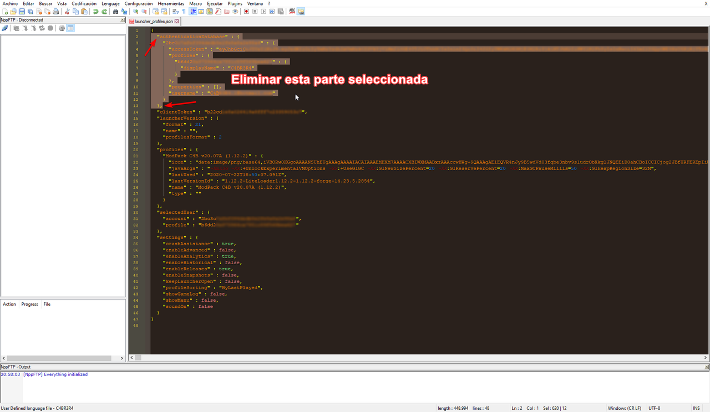710x412 pixels.
Task: Click the Save Recorded Macro icon
Action: 280,11
